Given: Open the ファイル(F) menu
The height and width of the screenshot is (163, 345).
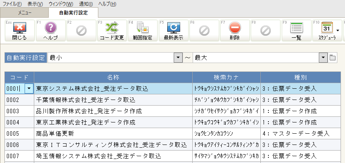Looking at the screenshot, I should pyautogui.click(x=12, y=4).
